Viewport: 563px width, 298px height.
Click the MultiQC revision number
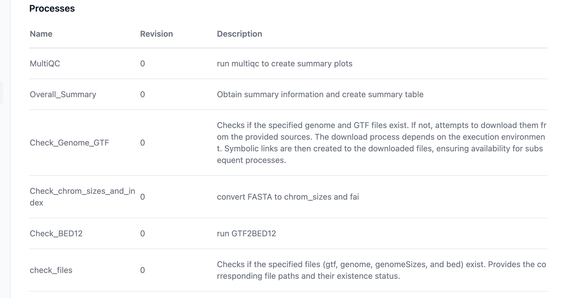(x=142, y=63)
